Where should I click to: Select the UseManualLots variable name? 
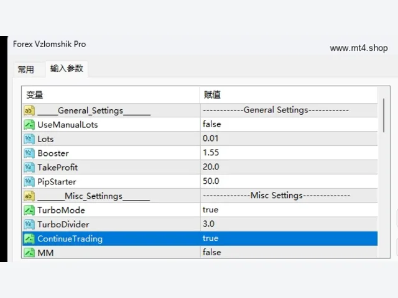[x=68, y=125]
